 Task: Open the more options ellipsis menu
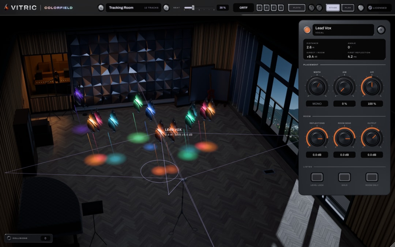coord(361,8)
